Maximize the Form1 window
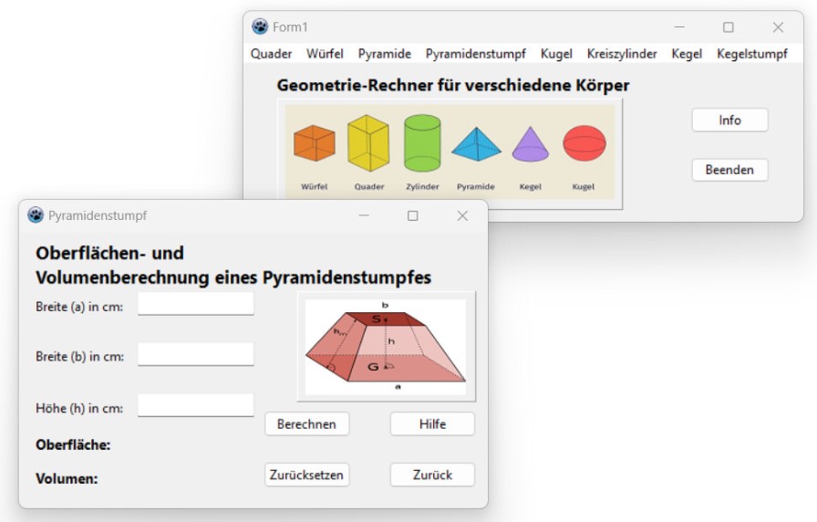Viewport: 817px width, 522px height. click(x=729, y=27)
